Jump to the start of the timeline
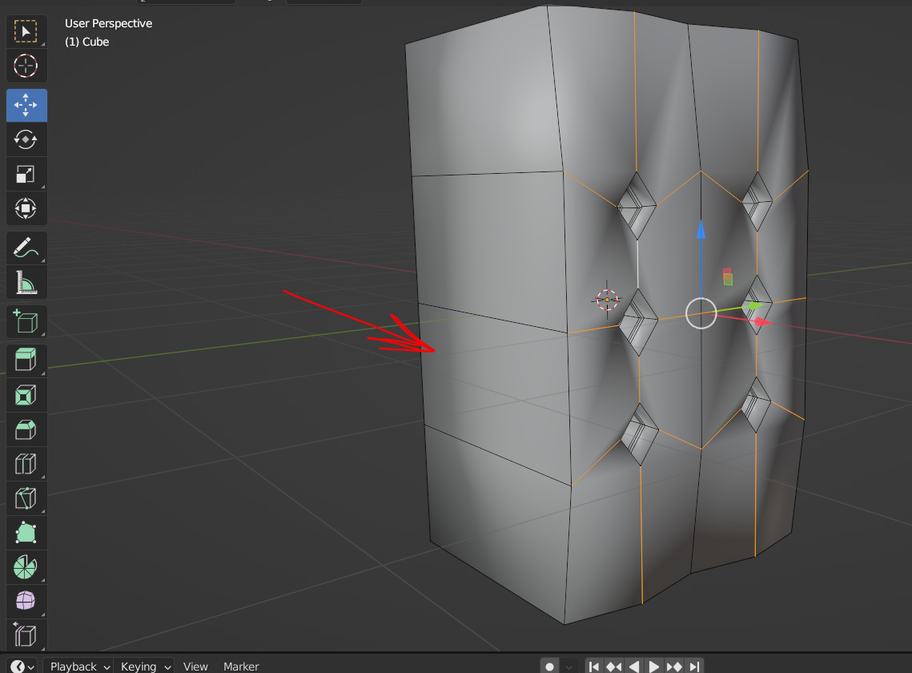 tap(594, 666)
